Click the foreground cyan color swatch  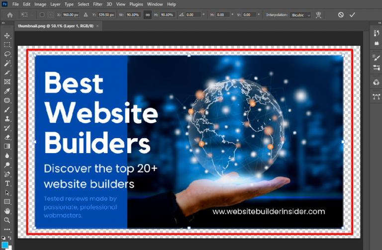pyautogui.click(x=5, y=245)
